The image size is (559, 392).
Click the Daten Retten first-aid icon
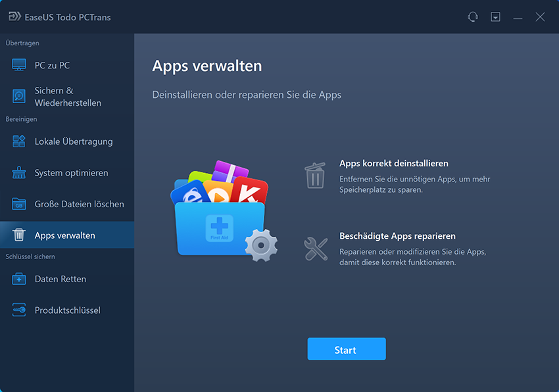pyautogui.click(x=19, y=279)
